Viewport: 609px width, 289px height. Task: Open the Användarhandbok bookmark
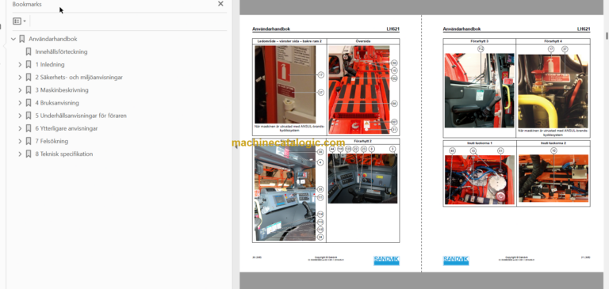(x=53, y=39)
